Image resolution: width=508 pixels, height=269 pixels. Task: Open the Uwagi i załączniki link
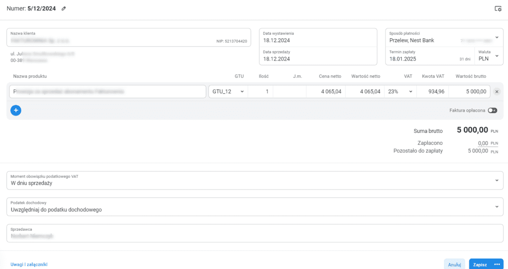(29, 265)
